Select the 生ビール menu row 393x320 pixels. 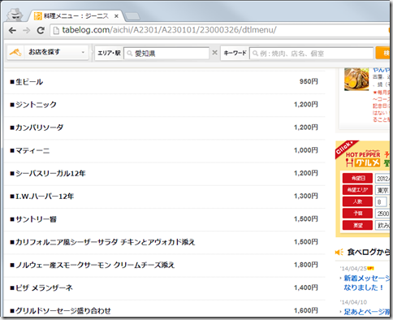165,82
